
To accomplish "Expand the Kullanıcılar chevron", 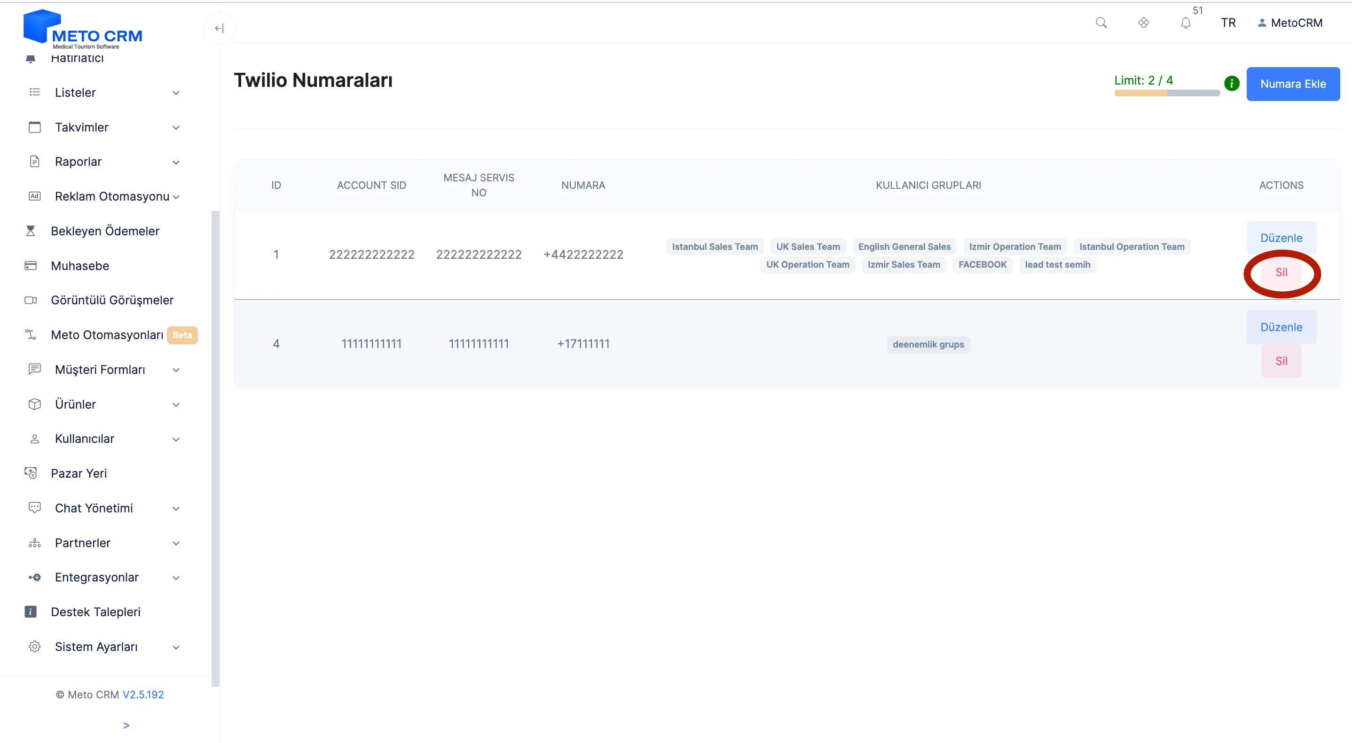I will click(176, 440).
